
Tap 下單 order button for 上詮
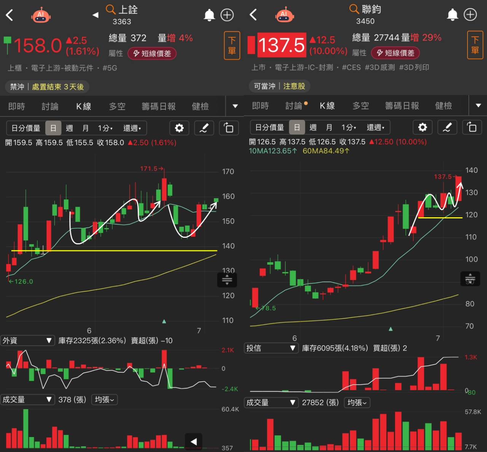[232, 46]
